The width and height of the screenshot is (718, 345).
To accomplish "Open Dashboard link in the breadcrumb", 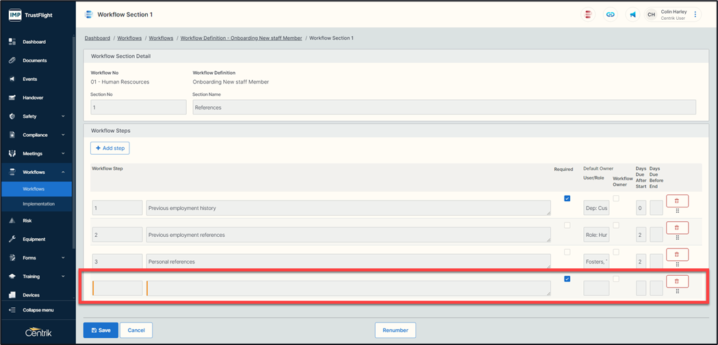I will click(97, 38).
